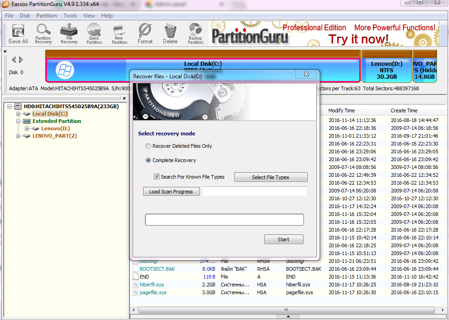Click the New Partition toolbar icon
The width and height of the screenshot is (449, 320).
(119, 34)
